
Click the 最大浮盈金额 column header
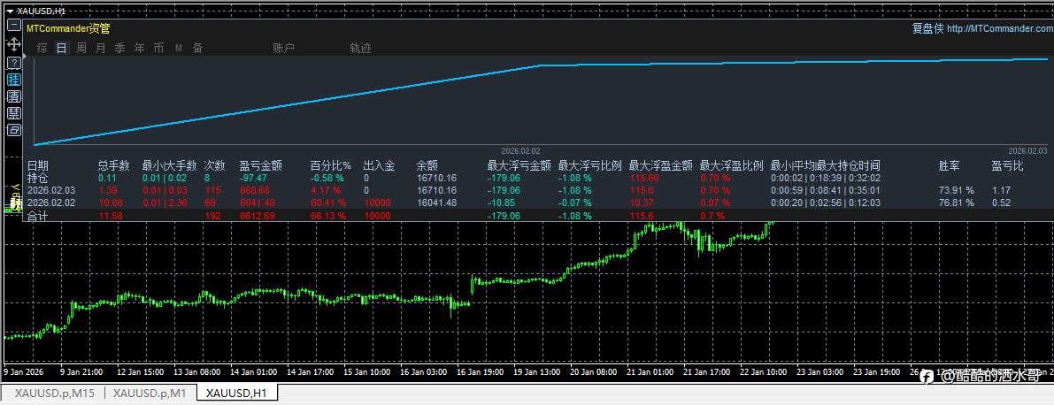click(x=661, y=165)
